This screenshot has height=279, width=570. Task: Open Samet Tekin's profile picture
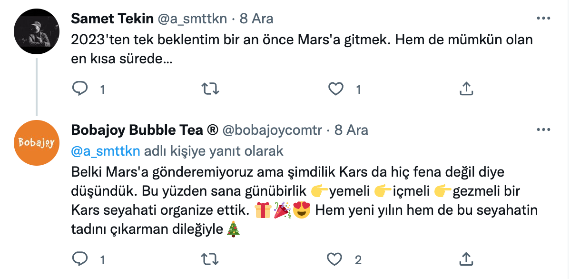[x=37, y=31]
